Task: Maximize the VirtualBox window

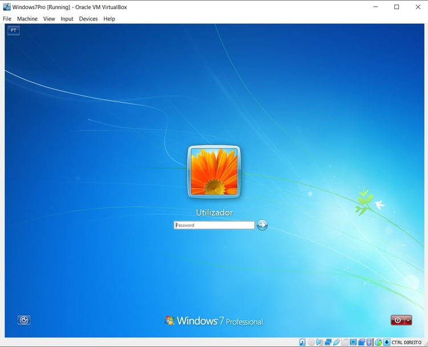Action: click(397, 7)
